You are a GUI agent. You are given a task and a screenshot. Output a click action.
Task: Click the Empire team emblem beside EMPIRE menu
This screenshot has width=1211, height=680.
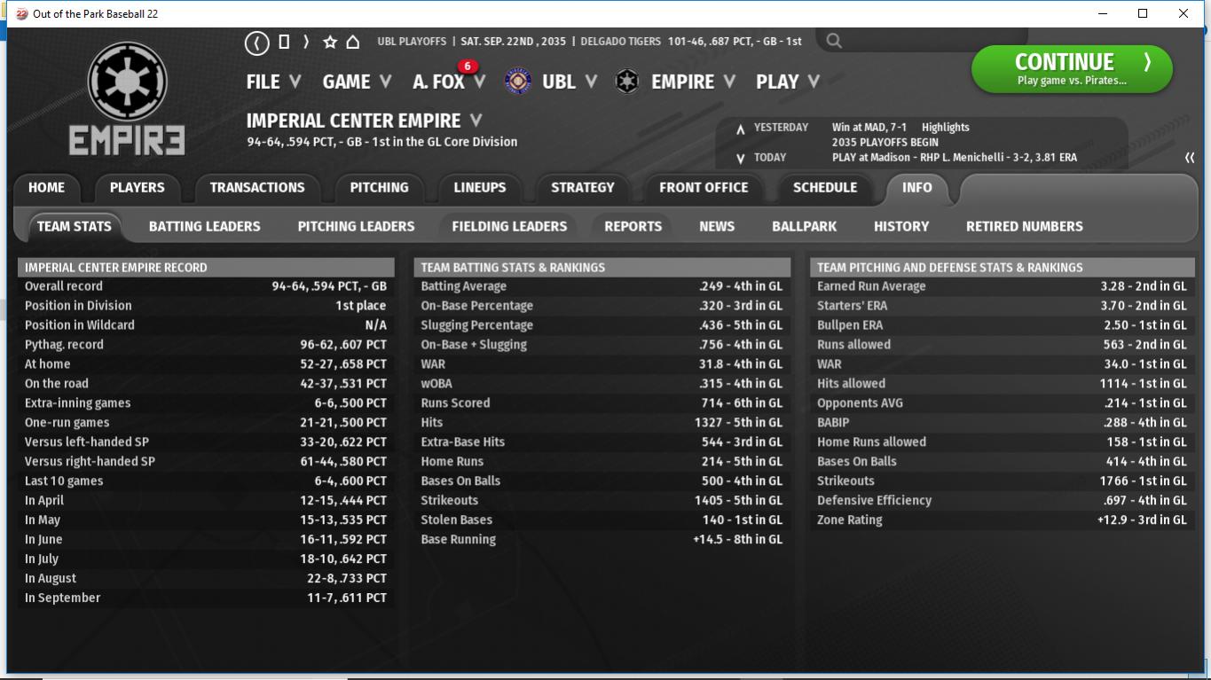627,82
